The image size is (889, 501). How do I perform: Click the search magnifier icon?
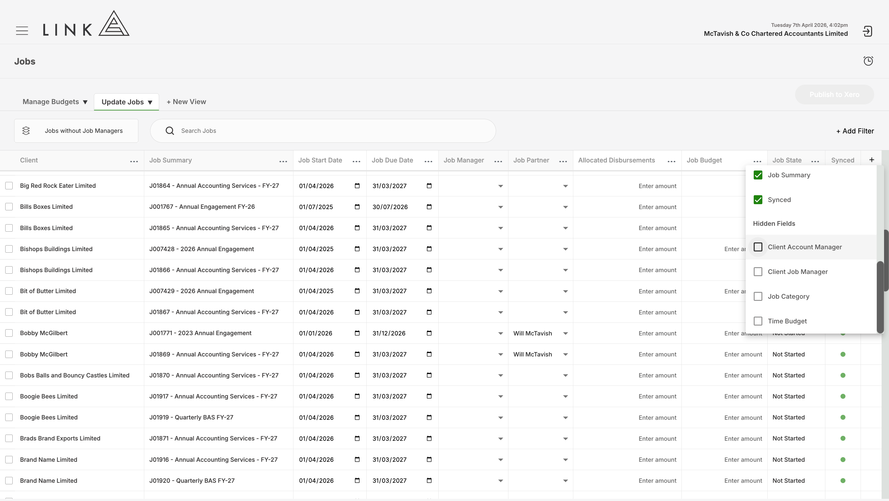[170, 131]
